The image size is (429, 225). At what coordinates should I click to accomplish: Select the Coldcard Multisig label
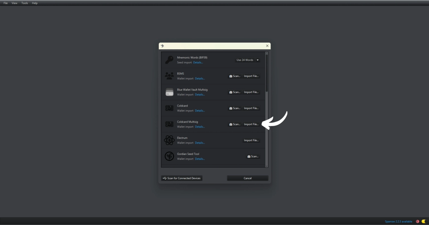point(187,122)
